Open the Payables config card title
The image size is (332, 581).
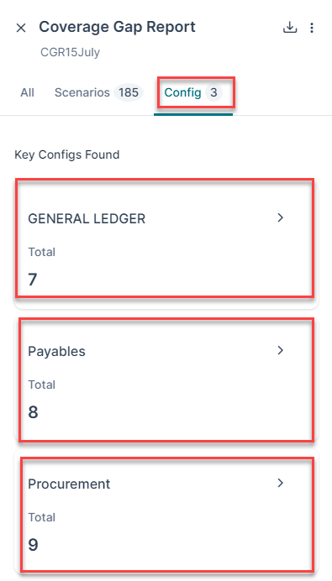click(x=57, y=351)
